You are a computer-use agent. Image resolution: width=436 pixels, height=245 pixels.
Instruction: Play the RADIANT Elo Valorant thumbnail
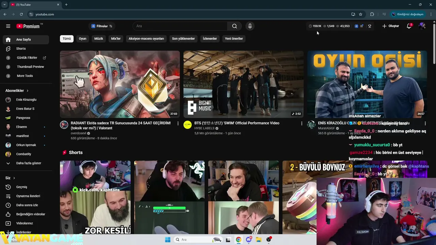[x=120, y=84]
